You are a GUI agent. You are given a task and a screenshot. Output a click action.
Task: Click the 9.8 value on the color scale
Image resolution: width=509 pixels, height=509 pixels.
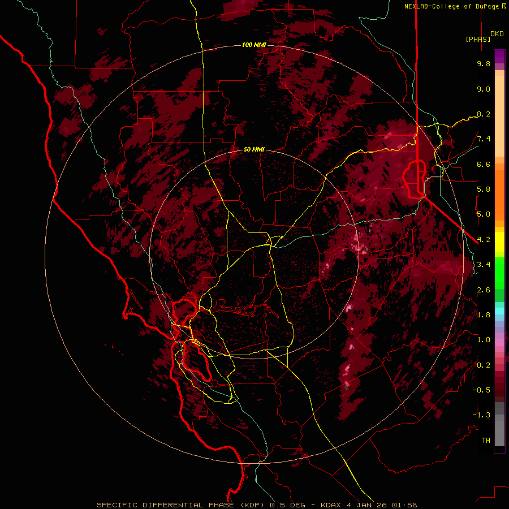[x=484, y=63]
